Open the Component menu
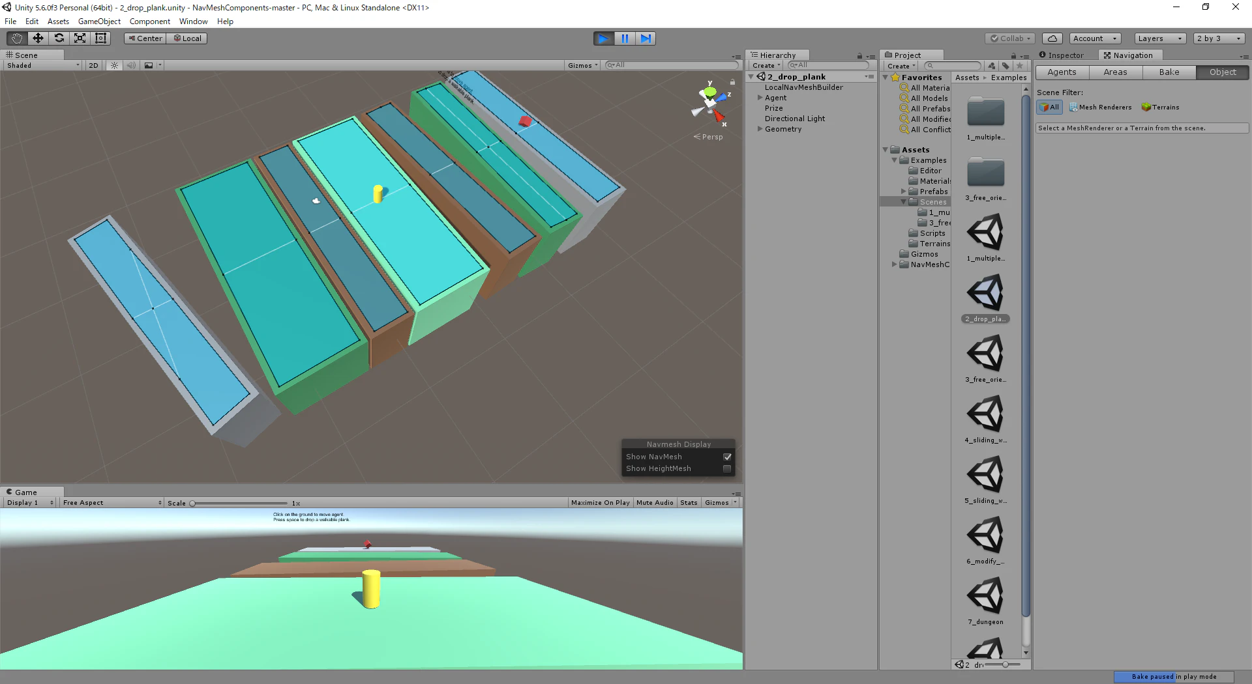The width and height of the screenshot is (1252, 684). click(149, 21)
